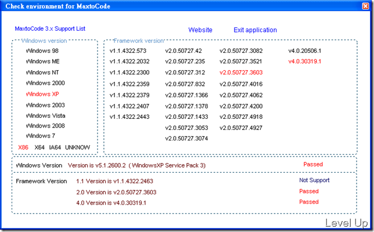This screenshot has height=232, width=374.
Task: Click framework v2.0.50727.4918
Action: click(241, 117)
